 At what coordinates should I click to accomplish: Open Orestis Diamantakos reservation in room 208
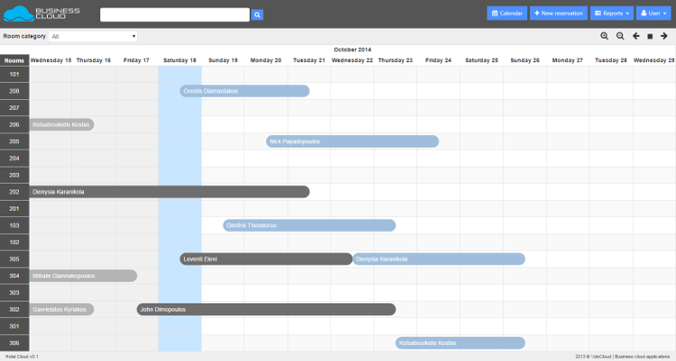point(244,91)
